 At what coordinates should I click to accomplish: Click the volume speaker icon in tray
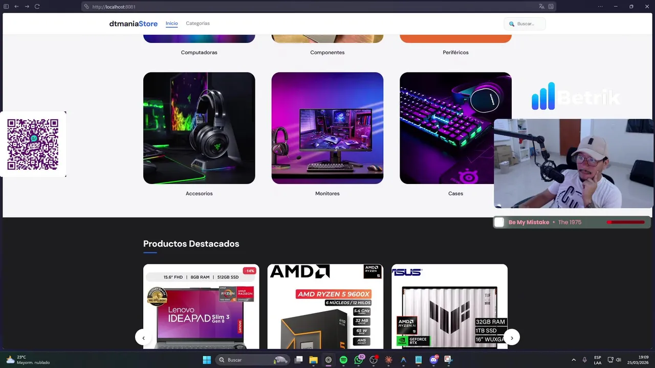(618, 360)
